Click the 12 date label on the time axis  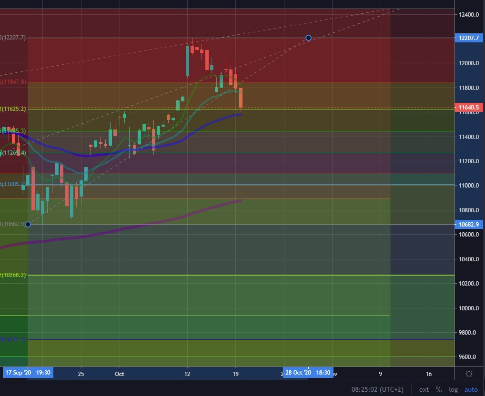tap(187, 374)
